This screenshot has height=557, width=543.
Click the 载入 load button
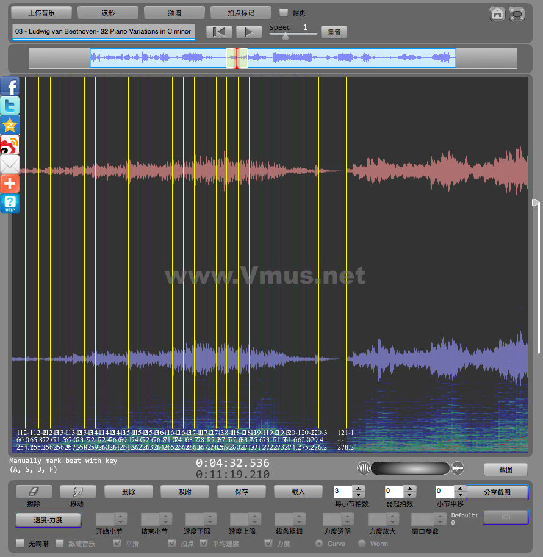[298, 492]
